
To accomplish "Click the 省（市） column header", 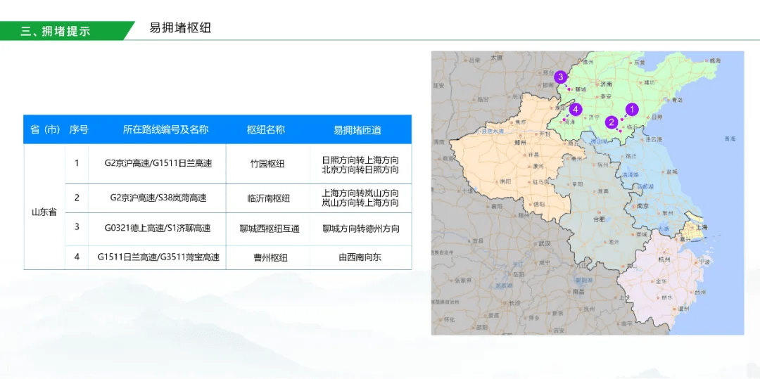I will pyautogui.click(x=44, y=129).
